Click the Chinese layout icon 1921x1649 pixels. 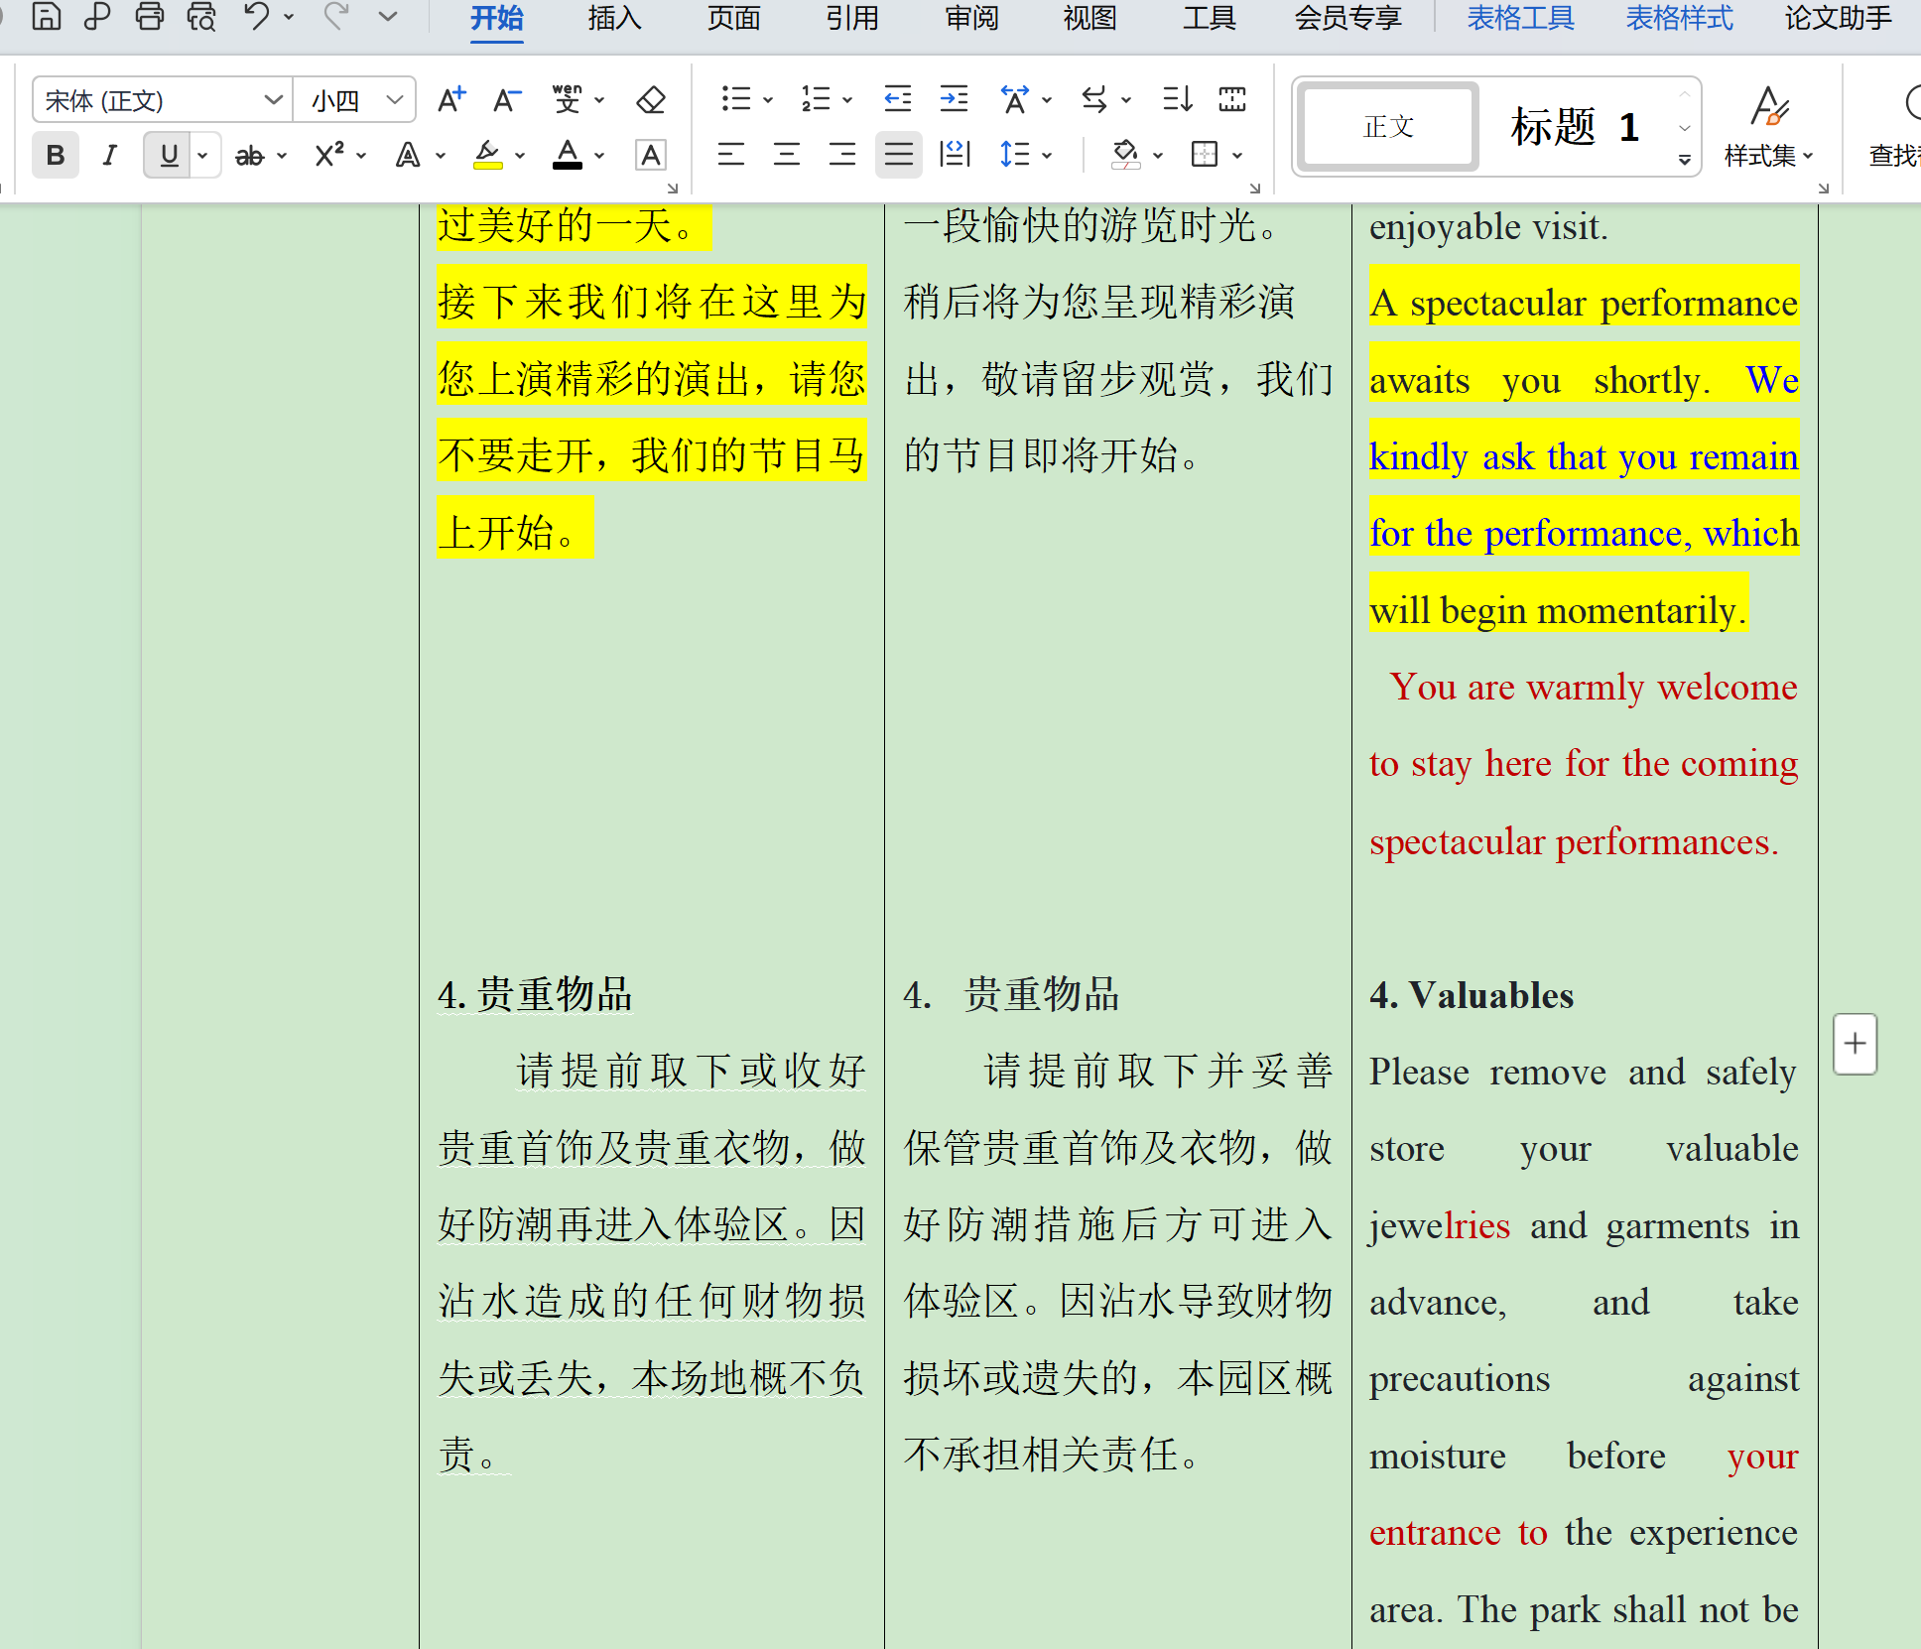pos(1014,99)
